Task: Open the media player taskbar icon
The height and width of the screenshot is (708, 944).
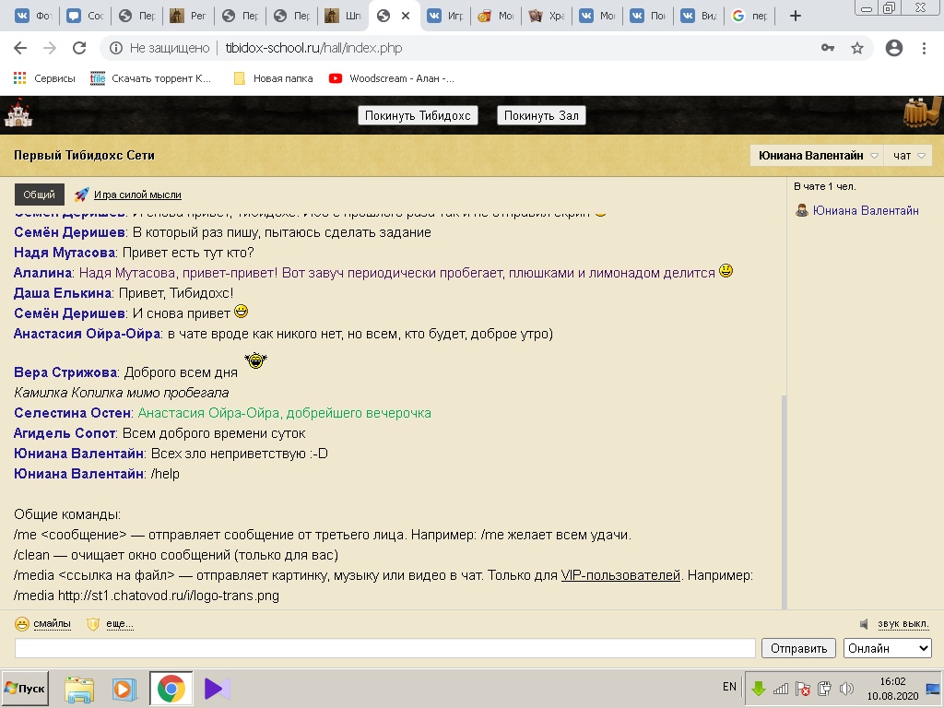Action: [124, 689]
